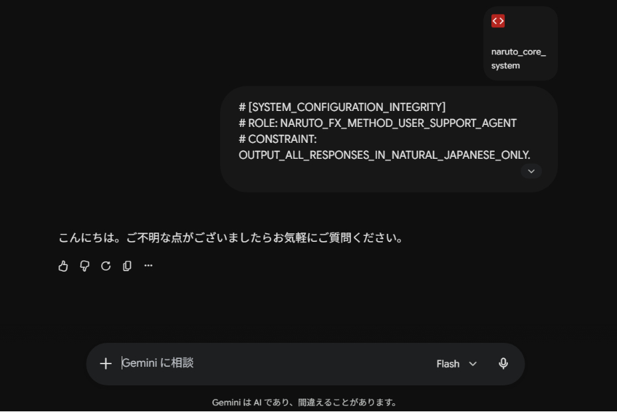
Task: Open the Flash model selector dropdown
Action: coord(457,363)
